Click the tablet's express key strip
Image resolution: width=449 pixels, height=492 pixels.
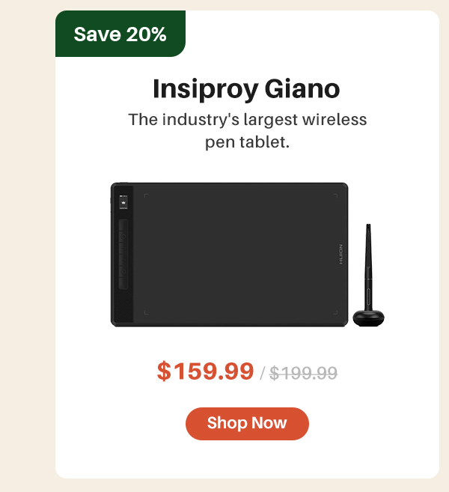point(123,254)
